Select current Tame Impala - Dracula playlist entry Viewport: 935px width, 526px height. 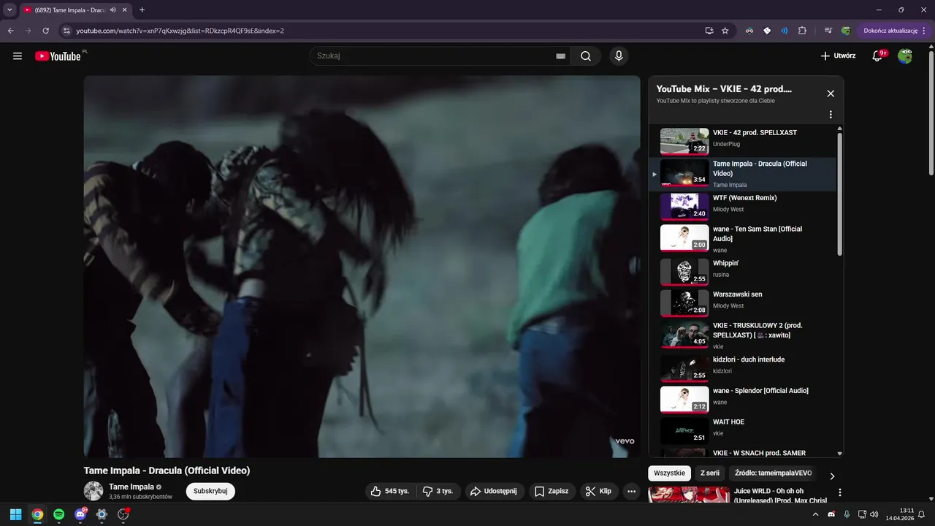tap(744, 174)
